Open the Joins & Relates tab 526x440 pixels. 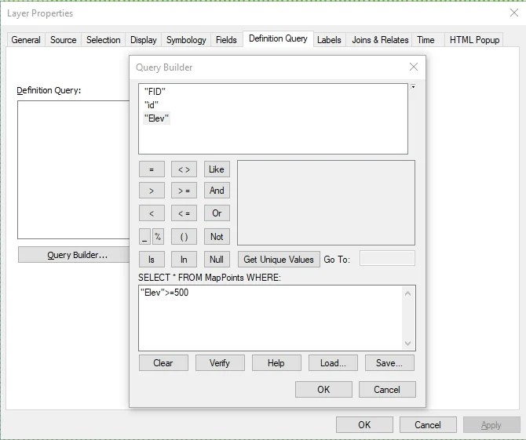click(x=380, y=40)
